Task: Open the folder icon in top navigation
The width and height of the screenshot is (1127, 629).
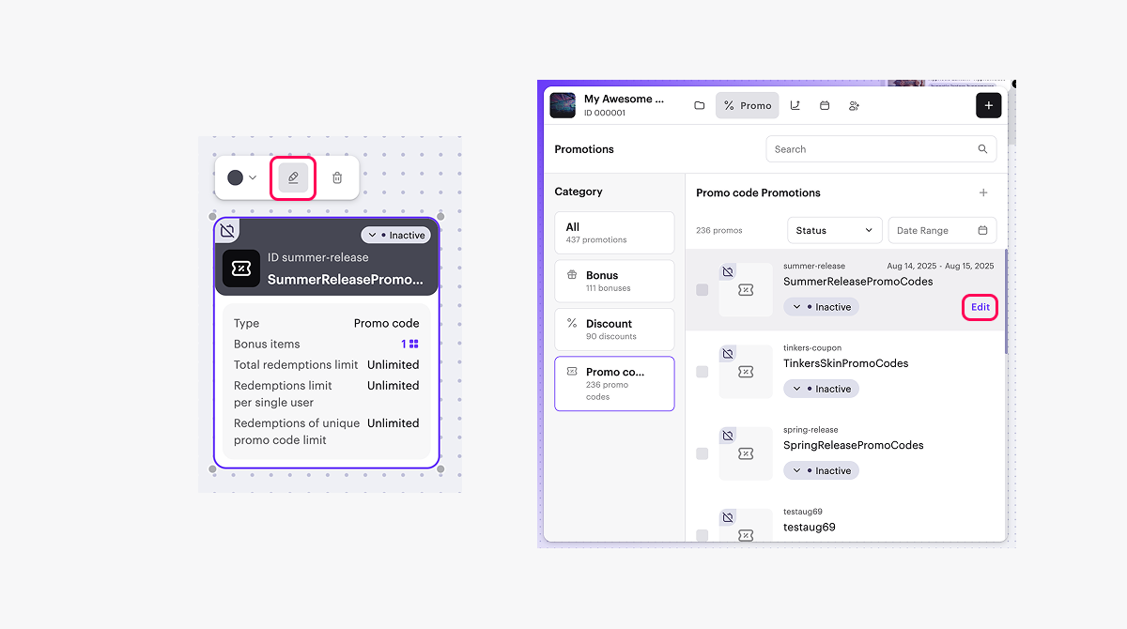Action: pyautogui.click(x=699, y=105)
